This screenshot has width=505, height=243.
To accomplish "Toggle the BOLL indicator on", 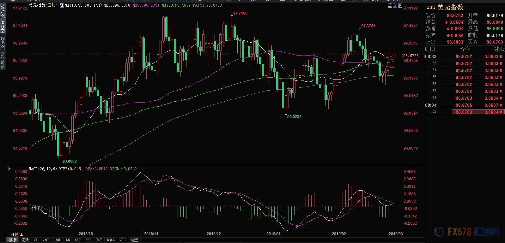I will [x=111, y=240].
